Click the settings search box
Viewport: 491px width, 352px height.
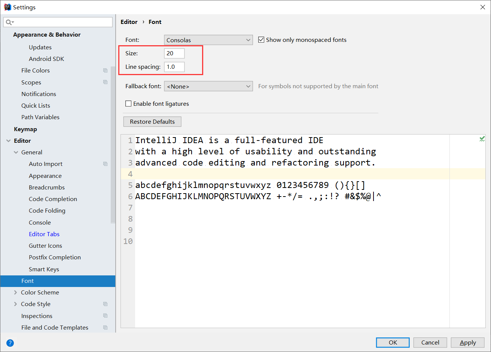click(x=58, y=22)
